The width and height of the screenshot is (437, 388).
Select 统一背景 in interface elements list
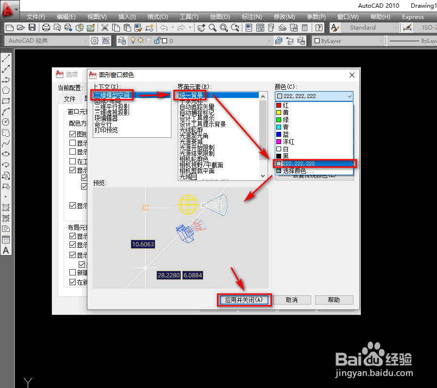click(219, 95)
